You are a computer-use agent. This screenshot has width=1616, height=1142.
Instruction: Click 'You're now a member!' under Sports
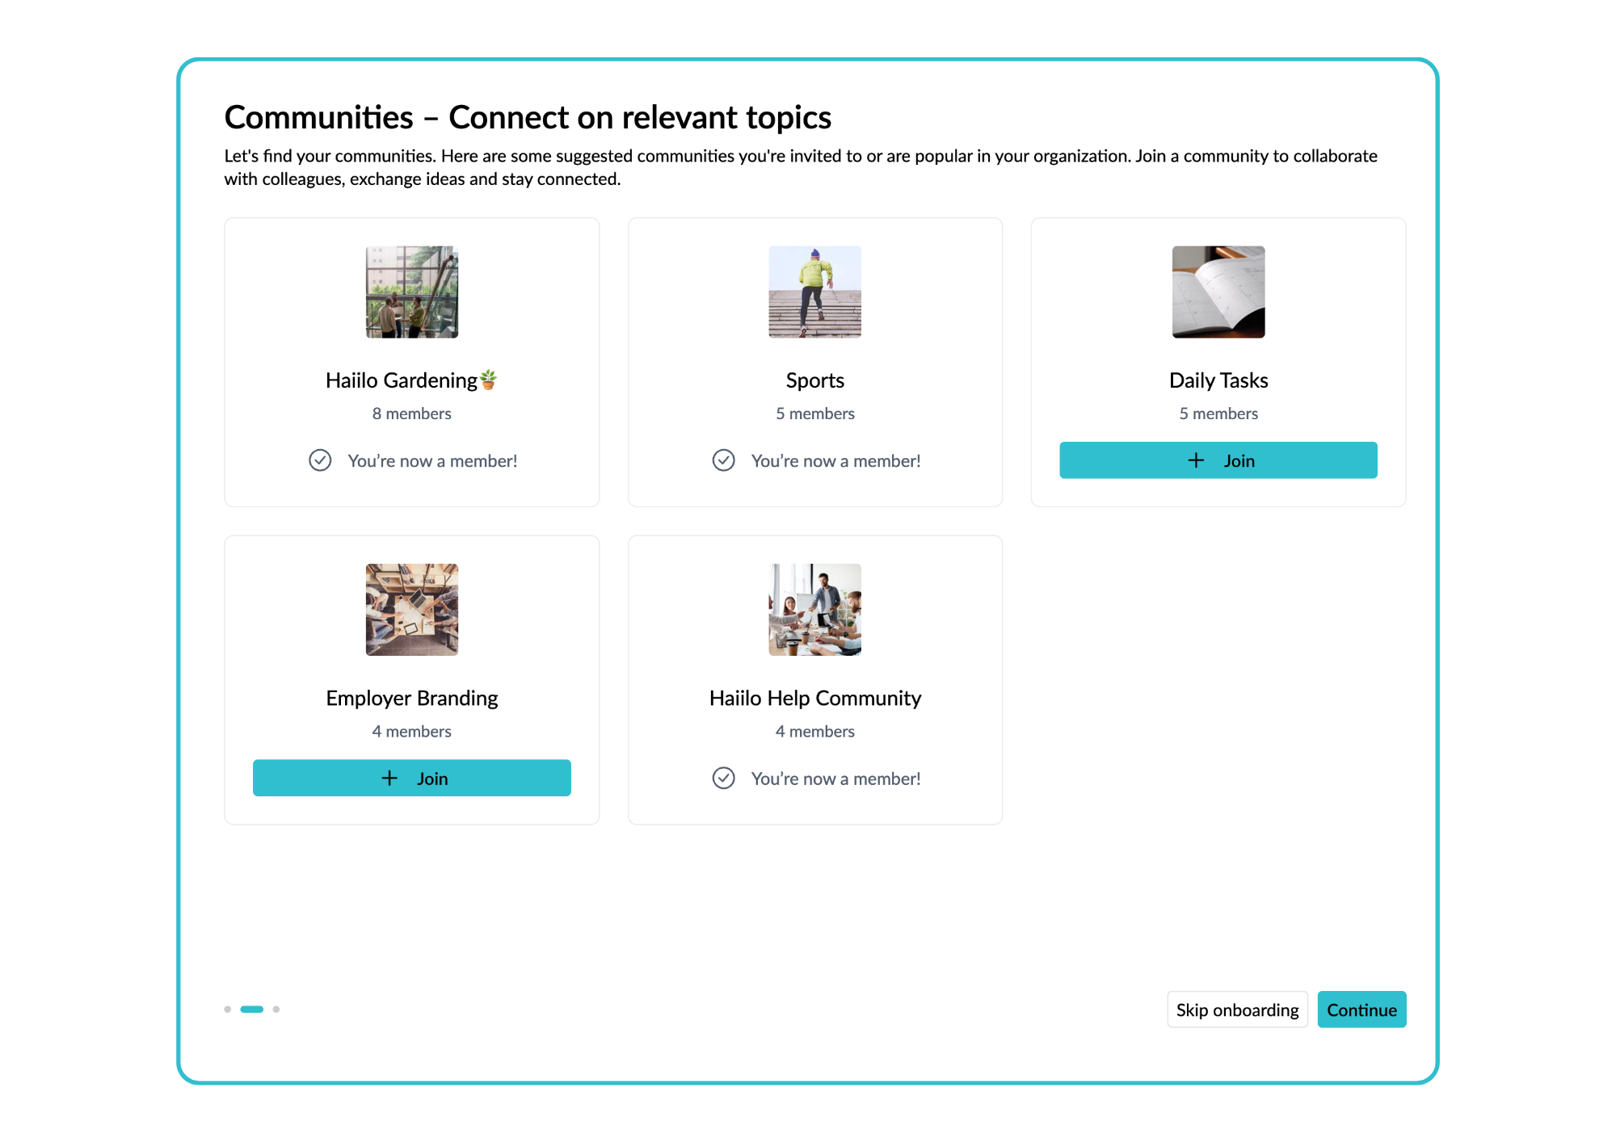click(835, 461)
